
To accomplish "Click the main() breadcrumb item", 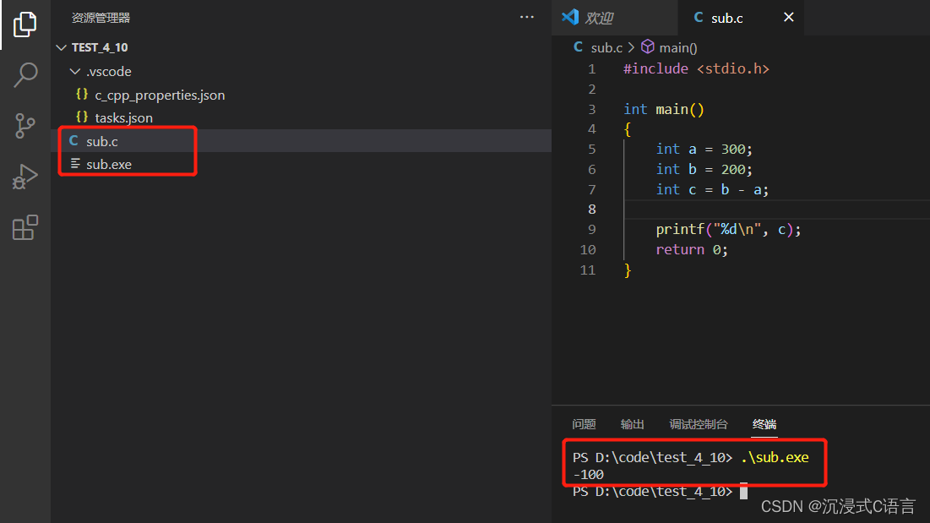I will [678, 47].
